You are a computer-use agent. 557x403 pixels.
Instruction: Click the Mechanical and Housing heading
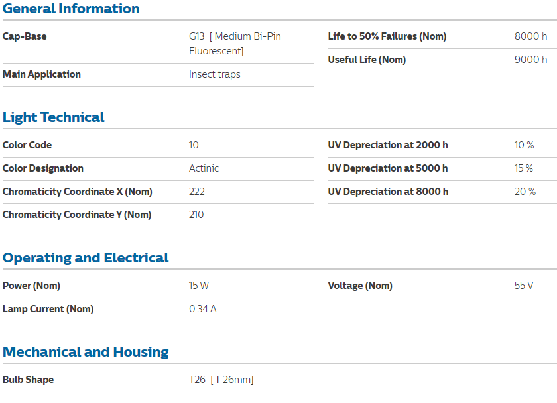point(86,352)
